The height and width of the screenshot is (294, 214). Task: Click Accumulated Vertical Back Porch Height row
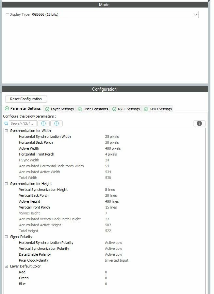(105, 219)
